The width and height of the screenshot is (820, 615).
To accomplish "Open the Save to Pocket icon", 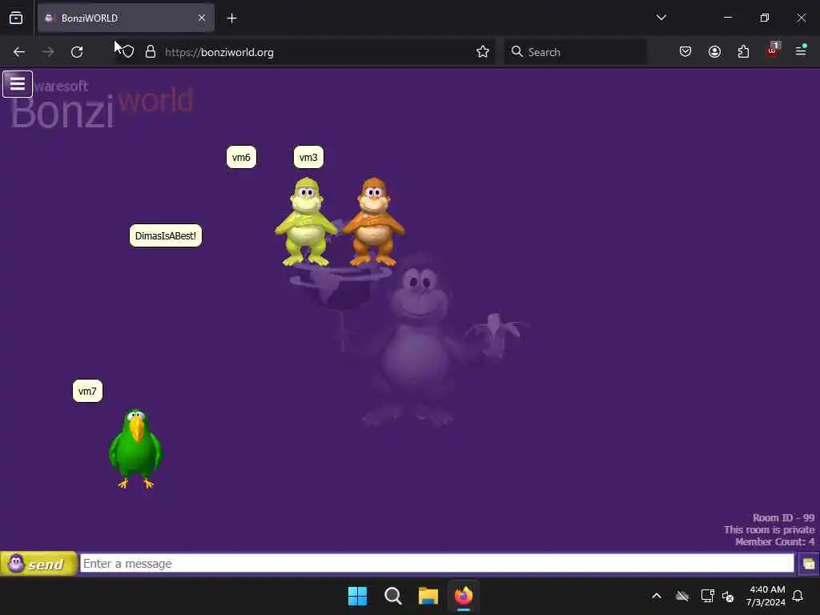I will pyautogui.click(x=685, y=52).
